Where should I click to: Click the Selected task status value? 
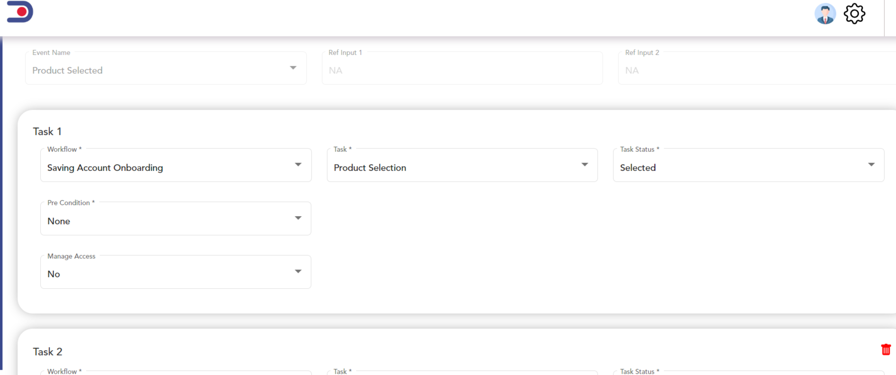(x=638, y=168)
